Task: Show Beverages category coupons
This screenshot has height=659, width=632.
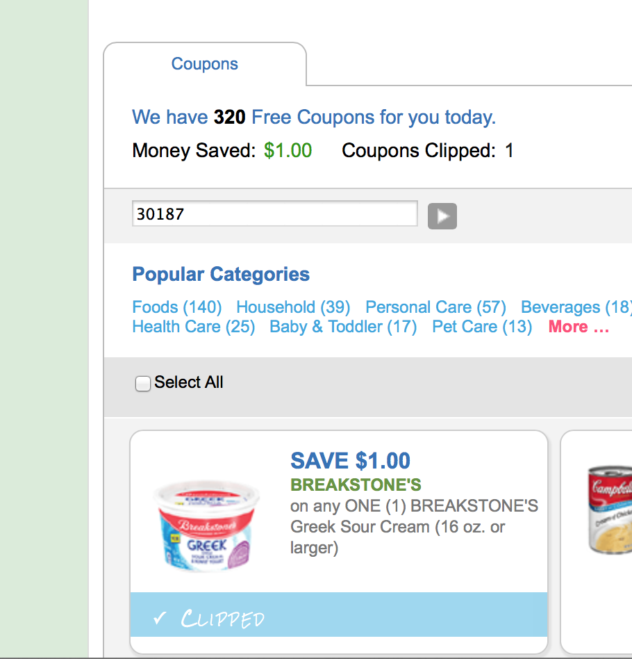Action: click(576, 307)
